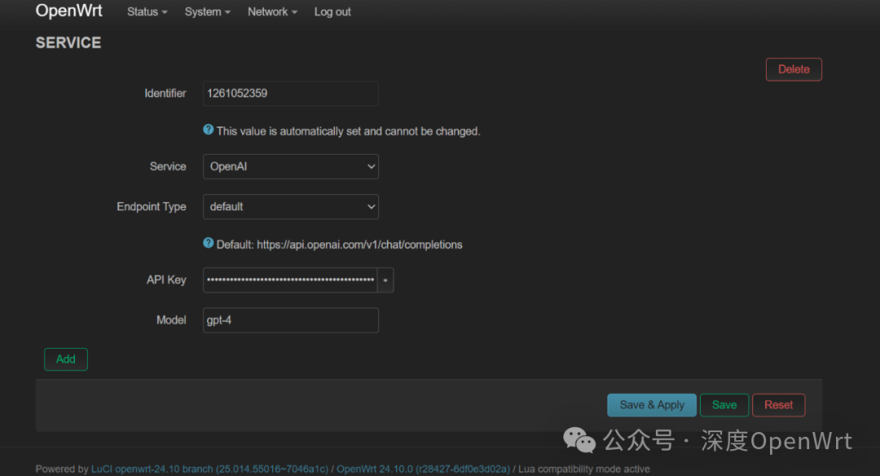Open the LuCI openwrt-24.10 branch link
The height and width of the screenshot is (476, 880).
point(209,469)
